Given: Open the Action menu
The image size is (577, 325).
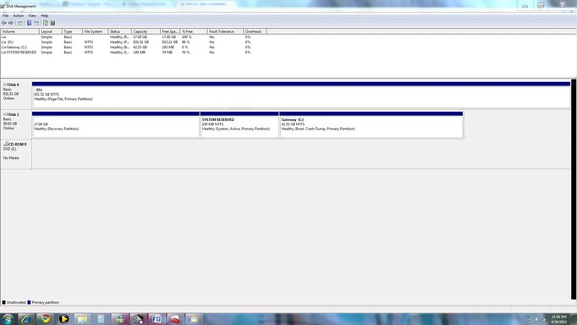Looking at the screenshot, I should 19,15.
